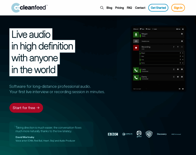Toggle the eye visibility icon in app footer

point(179,89)
